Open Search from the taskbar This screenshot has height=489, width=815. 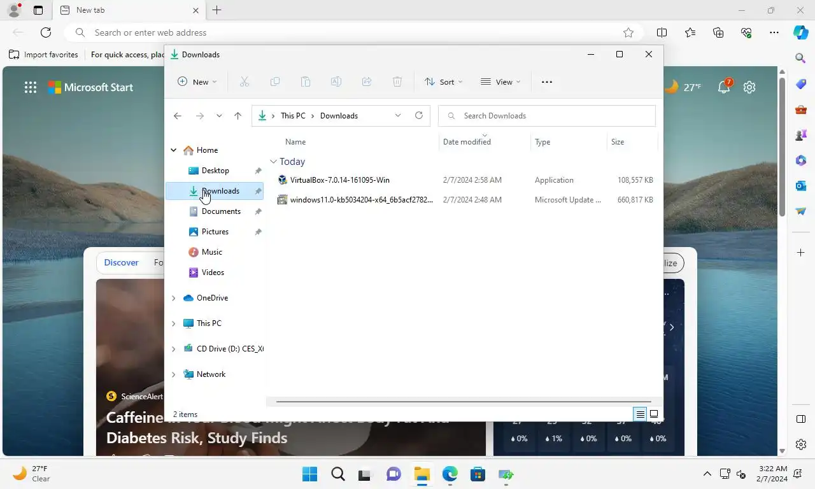338,474
